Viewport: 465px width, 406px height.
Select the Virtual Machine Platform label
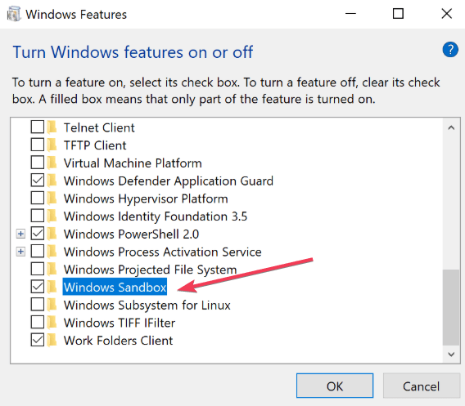[x=133, y=163]
